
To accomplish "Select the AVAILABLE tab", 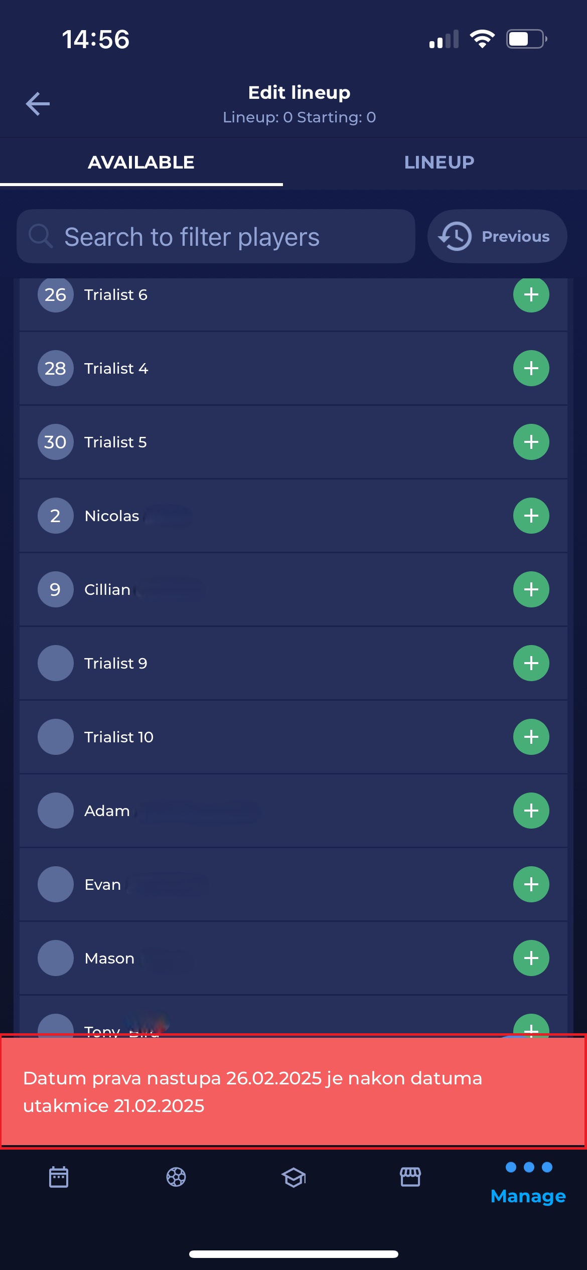I will tap(141, 163).
